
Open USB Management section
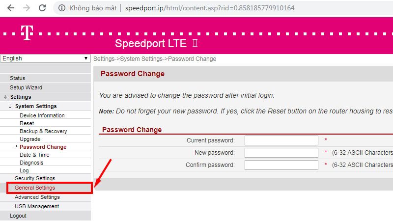point(37,206)
